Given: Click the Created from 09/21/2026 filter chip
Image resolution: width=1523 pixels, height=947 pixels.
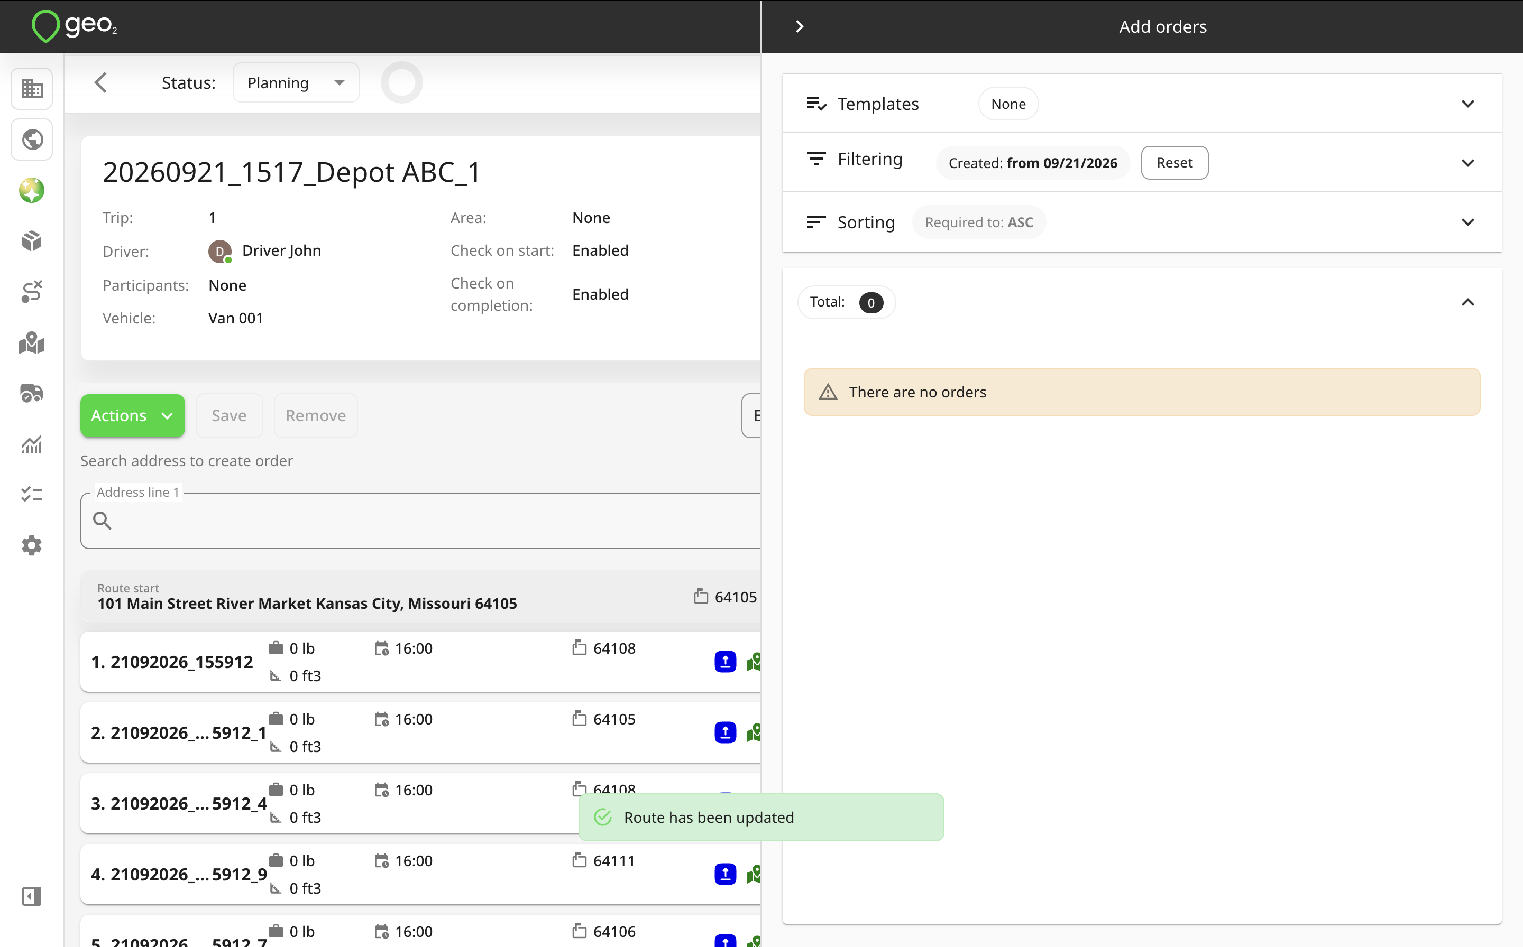Looking at the screenshot, I should (x=1032, y=163).
